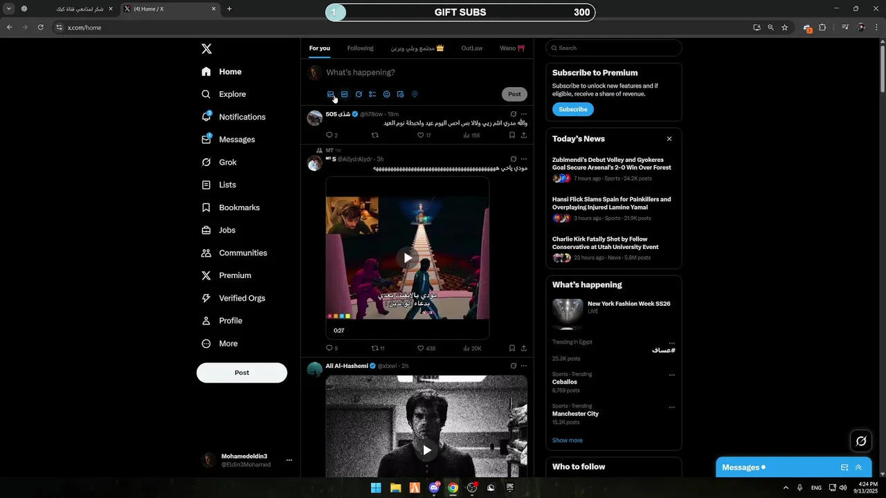Bookmark the شذى 505 post
Image resolution: width=886 pixels, height=498 pixels.
point(512,136)
